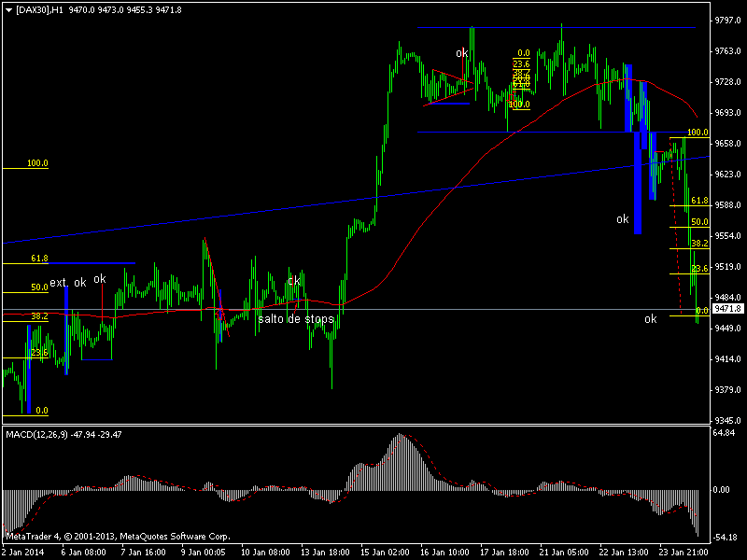Image resolution: width=747 pixels, height=560 pixels.
Task: Click the 9797.0 price scale value
Action: (727, 21)
